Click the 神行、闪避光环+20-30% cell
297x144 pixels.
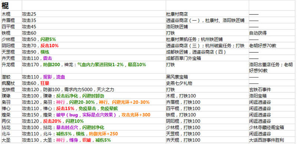pos(94,102)
